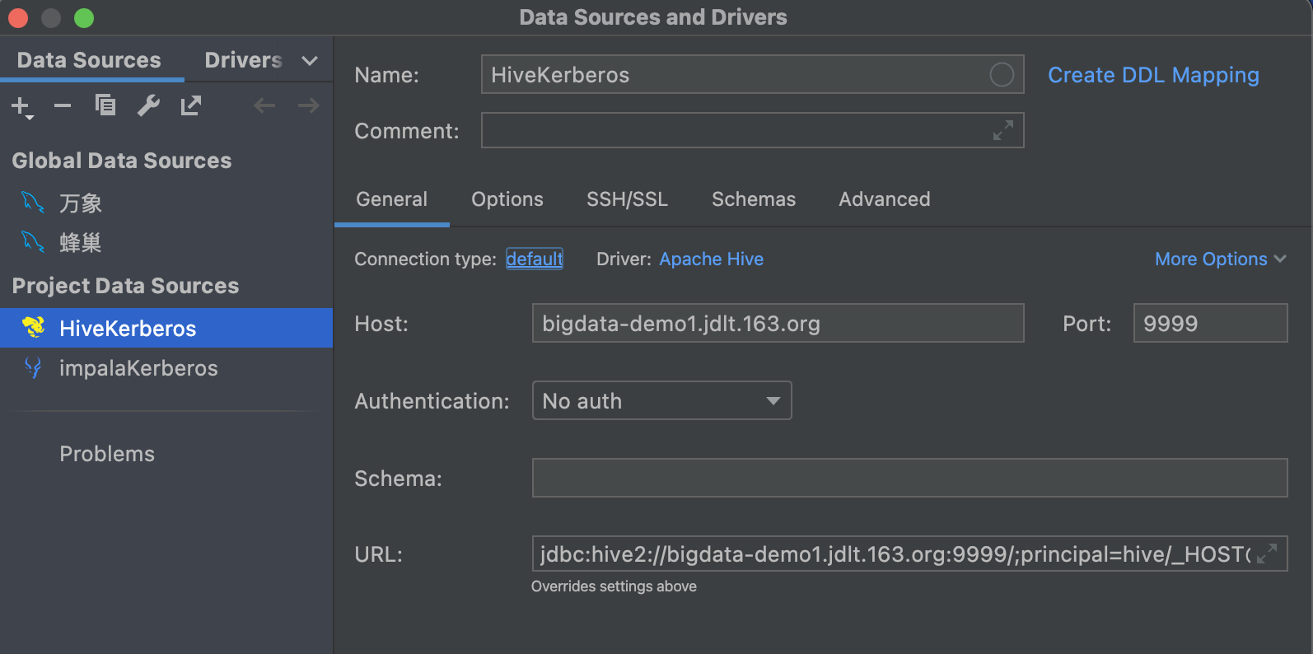Image resolution: width=1313 pixels, height=654 pixels.
Task: Expand the URL field editor
Action: 1267,554
